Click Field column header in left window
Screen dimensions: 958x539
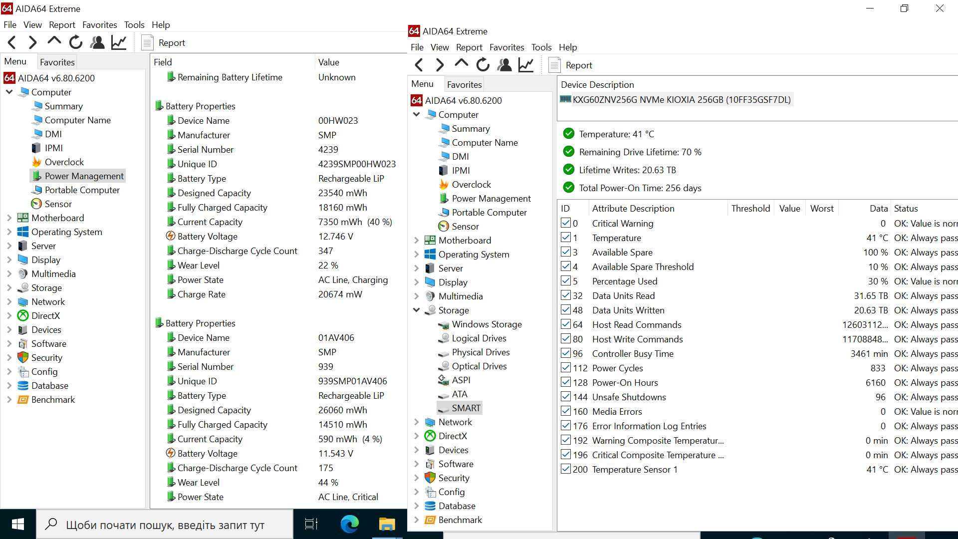click(233, 62)
